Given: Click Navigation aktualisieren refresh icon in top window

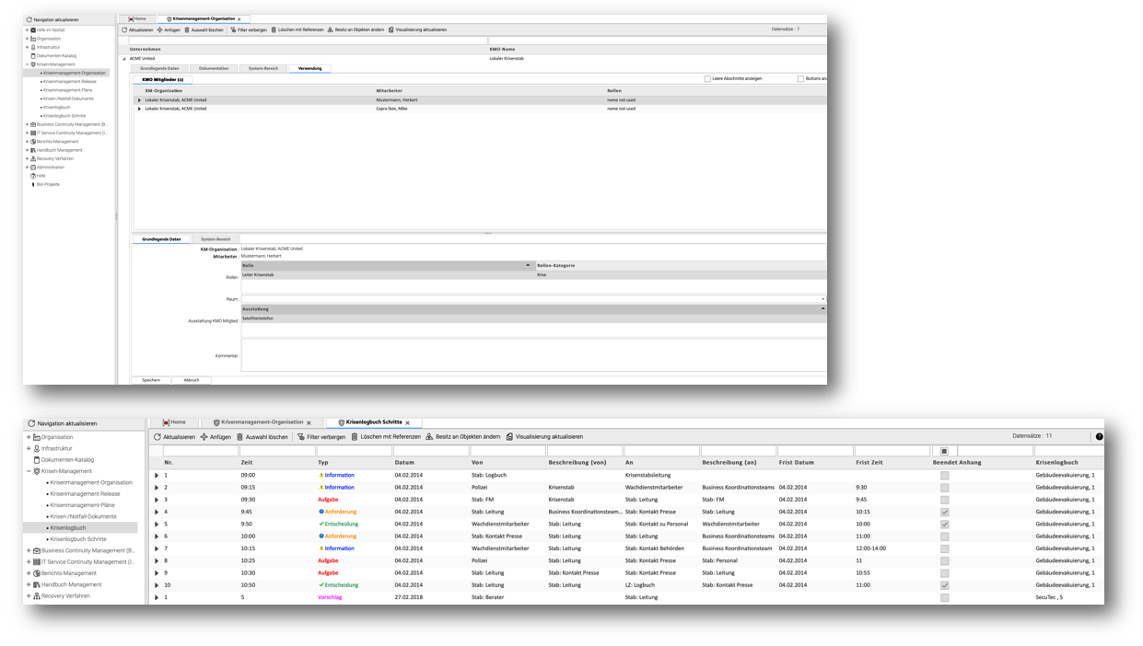Looking at the screenshot, I should (x=29, y=19).
